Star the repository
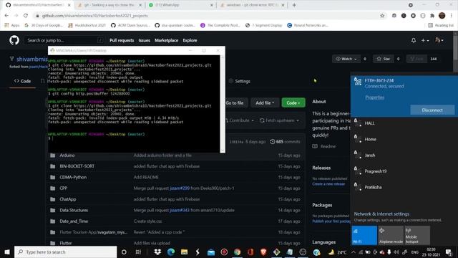Viewport: 458px width, 258px height. pos(384,59)
